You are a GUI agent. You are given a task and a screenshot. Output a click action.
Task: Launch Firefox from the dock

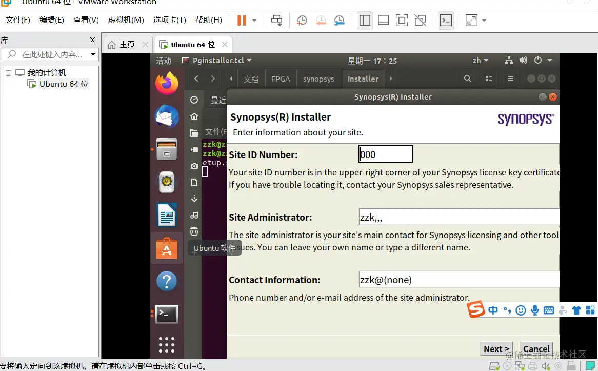[x=167, y=83]
